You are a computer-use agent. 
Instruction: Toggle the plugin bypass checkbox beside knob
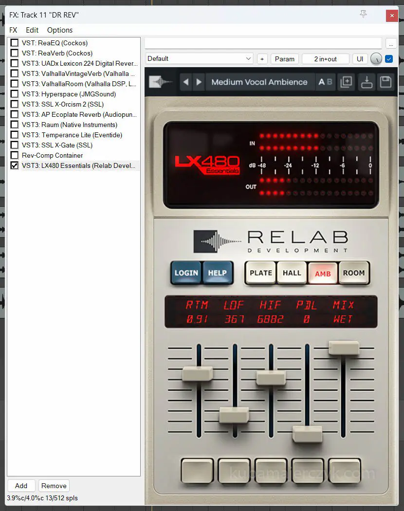coord(389,59)
